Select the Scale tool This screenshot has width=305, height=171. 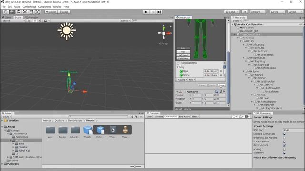click(x=25, y=12)
